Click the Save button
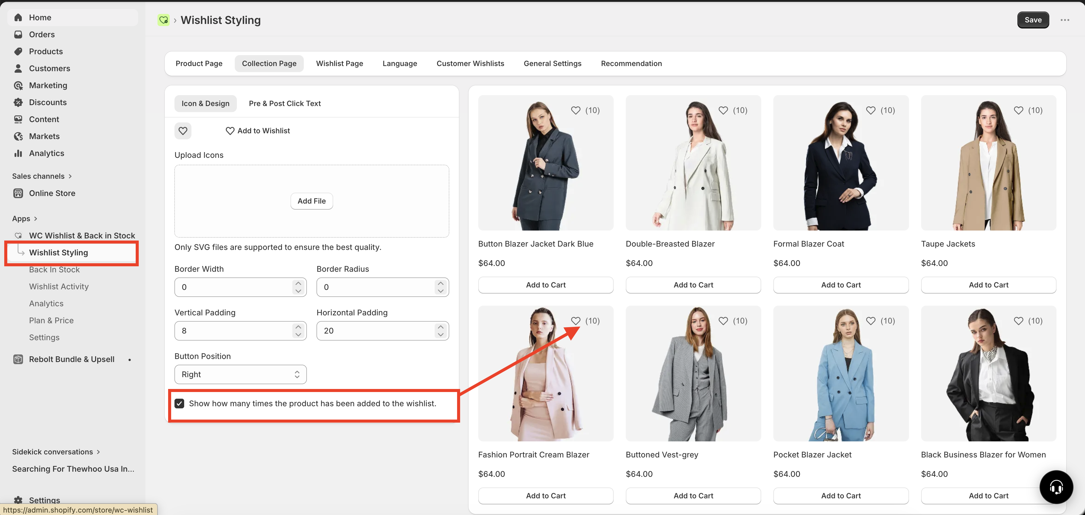Screen dimensions: 1085x515 (1033, 20)
